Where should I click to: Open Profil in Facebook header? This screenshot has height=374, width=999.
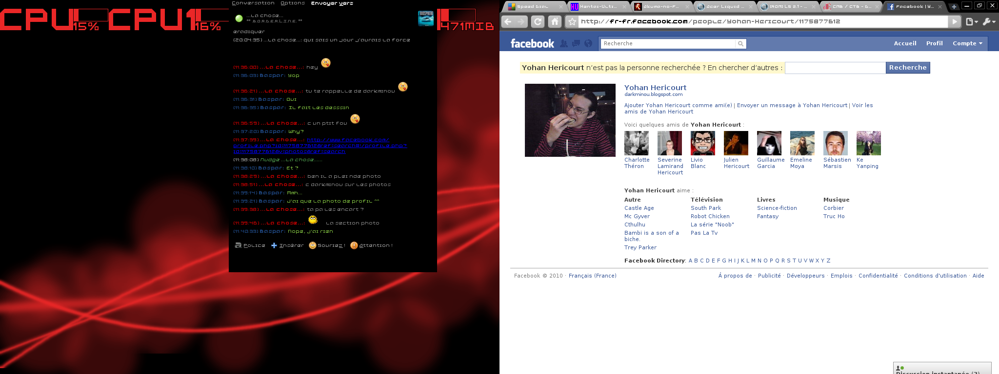pyautogui.click(x=934, y=43)
